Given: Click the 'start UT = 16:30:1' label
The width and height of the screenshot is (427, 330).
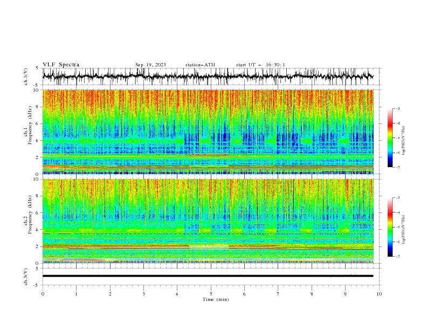Looking at the screenshot, I should coord(260,65).
